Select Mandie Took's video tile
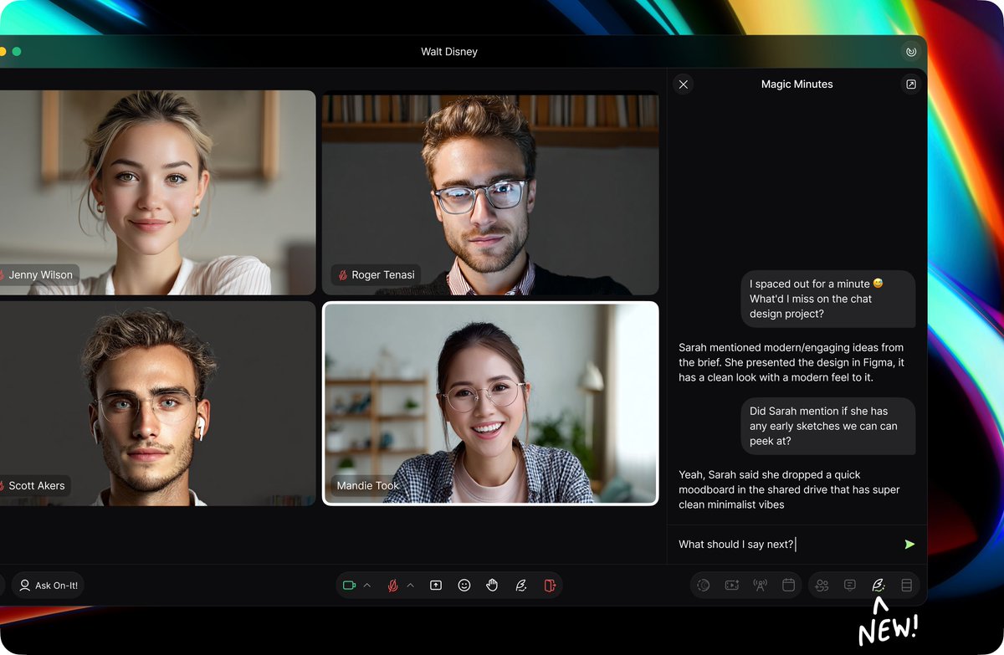Screen dimensions: 1004x655 pos(490,403)
